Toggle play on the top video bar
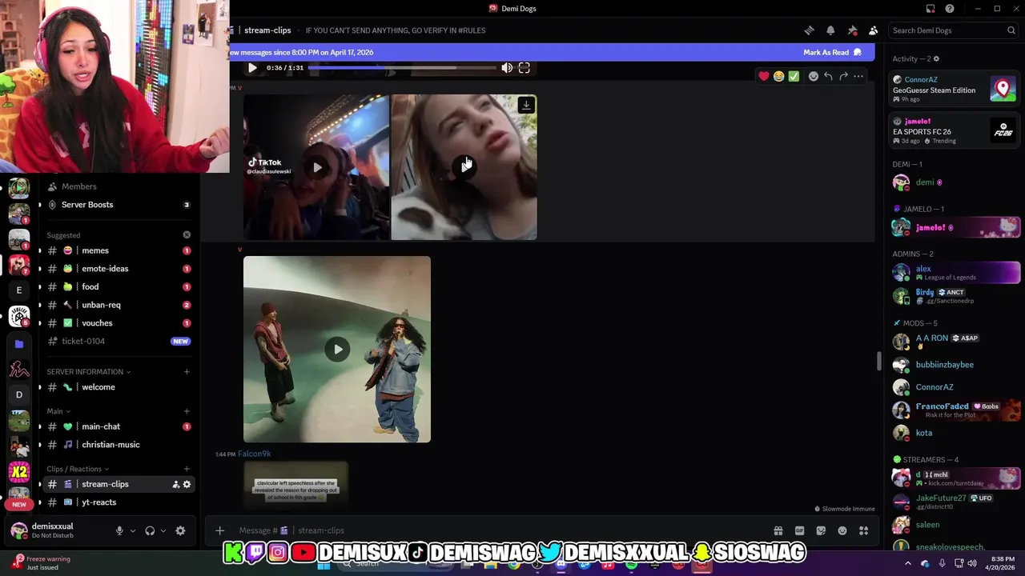This screenshot has width=1025, height=576. pos(252,68)
